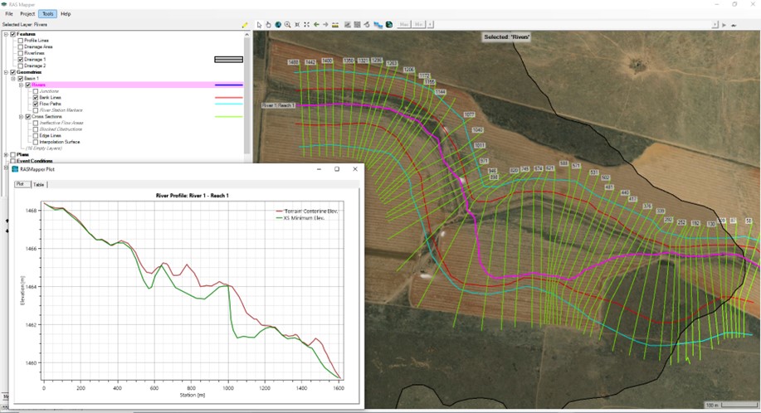Select the Blocked Obstructions label
Screen dimensions: 761x413
(x=61, y=129)
